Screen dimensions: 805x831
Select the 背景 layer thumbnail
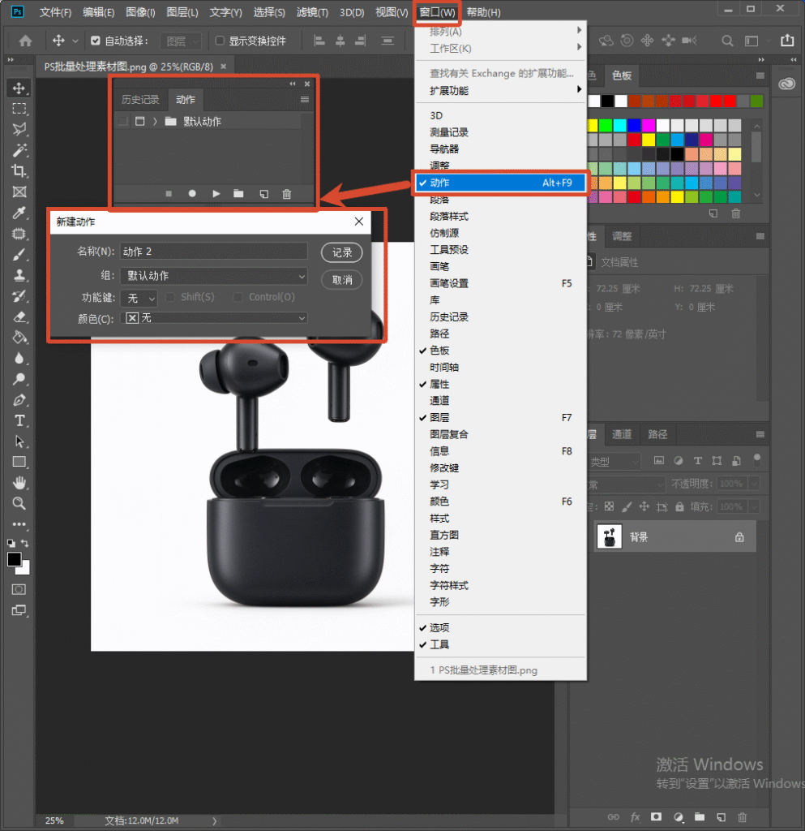(x=609, y=537)
